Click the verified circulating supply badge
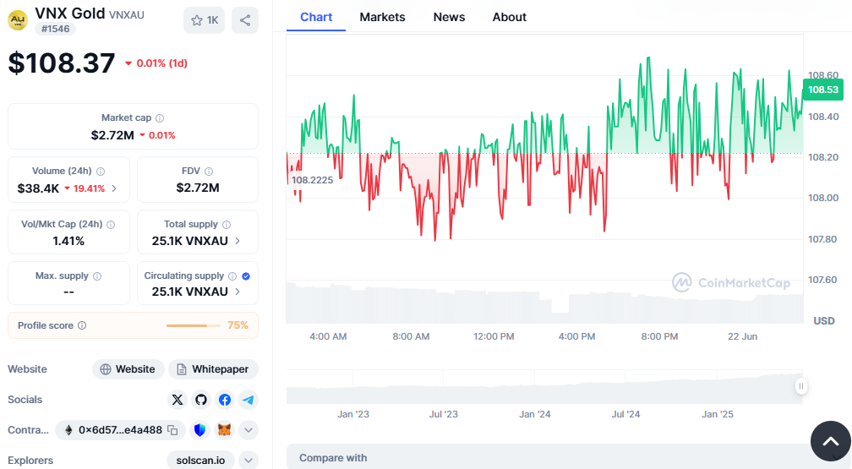Screen dimensions: 852x469 coord(246,276)
